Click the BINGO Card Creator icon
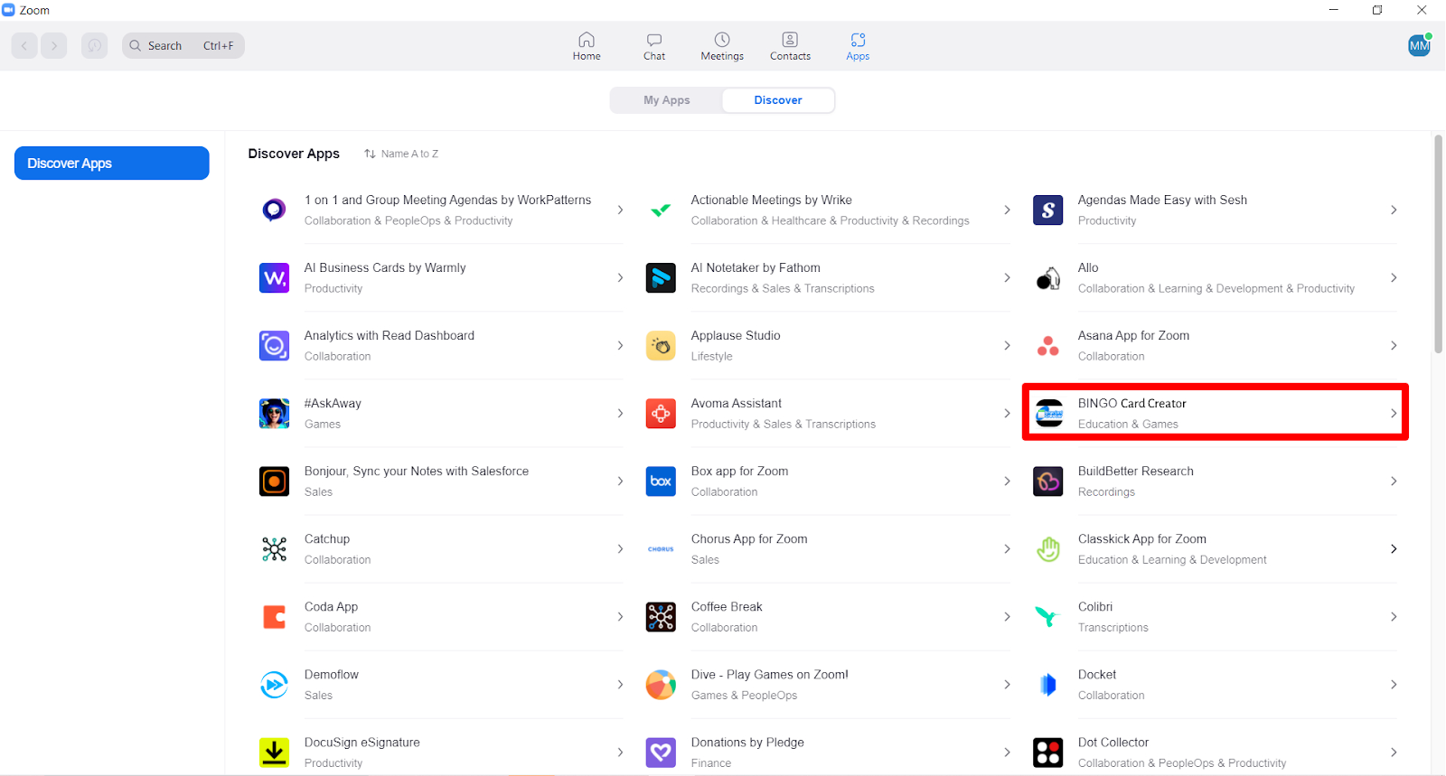 coord(1048,414)
